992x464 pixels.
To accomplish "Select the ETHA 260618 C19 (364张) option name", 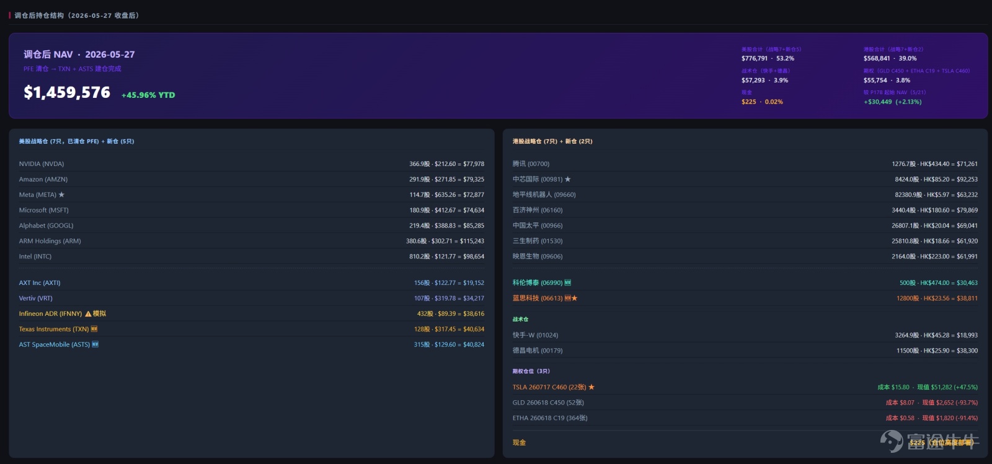I will coord(550,418).
